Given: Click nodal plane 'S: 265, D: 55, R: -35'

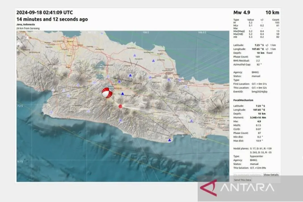Looking at the screenshot, I should point(261,152).
